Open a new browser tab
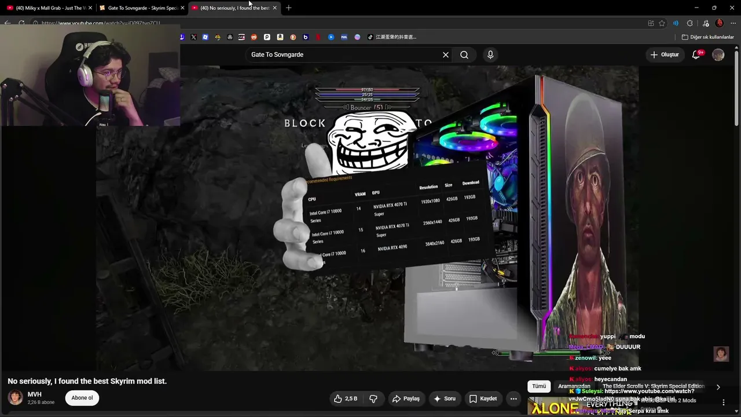The image size is (741, 417). click(288, 8)
